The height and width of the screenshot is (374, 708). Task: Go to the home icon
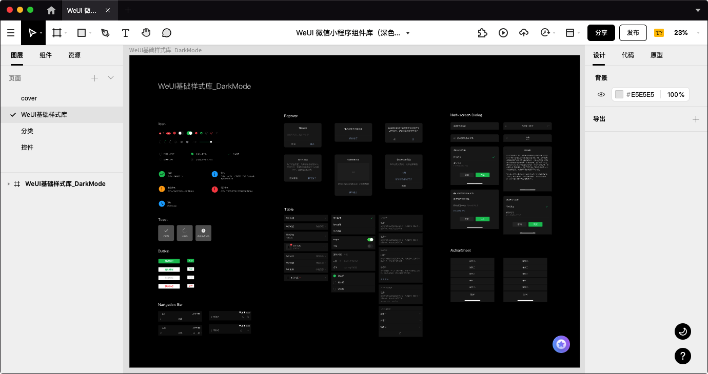pos(51,10)
